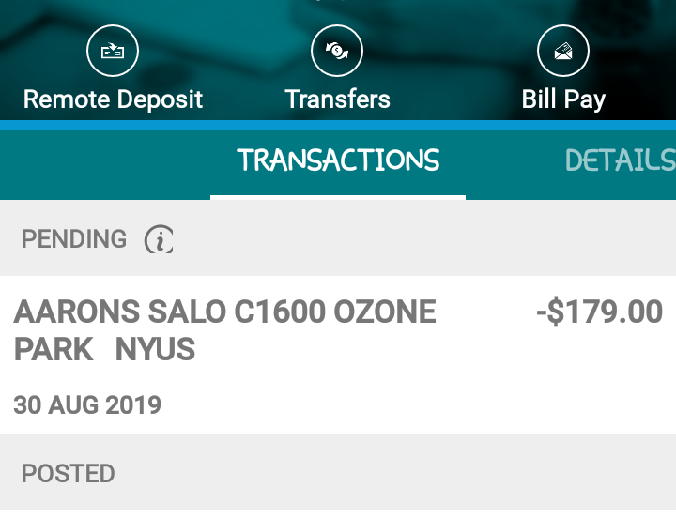Screen dimensions: 676x518
Task: Open the AARONS SALO C1600 transaction name
Action: point(225,312)
